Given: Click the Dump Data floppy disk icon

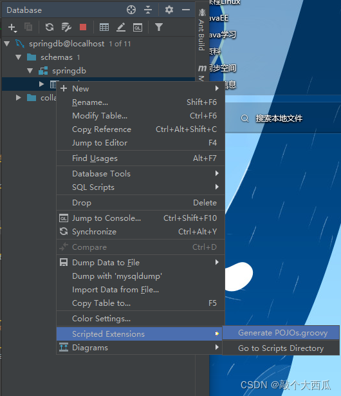Looking at the screenshot, I should click(64, 263).
